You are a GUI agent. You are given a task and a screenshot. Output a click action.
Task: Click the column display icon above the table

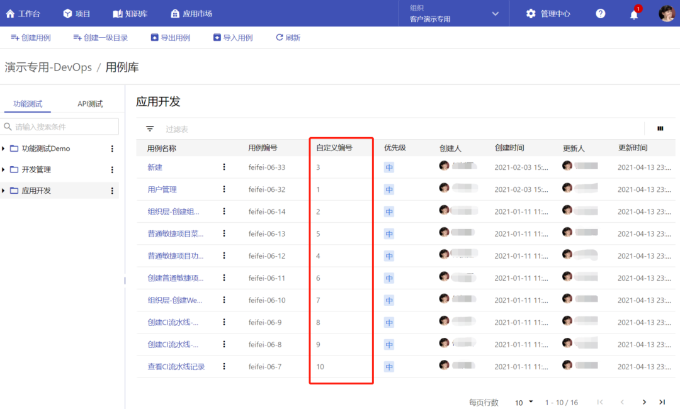pos(659,128)
